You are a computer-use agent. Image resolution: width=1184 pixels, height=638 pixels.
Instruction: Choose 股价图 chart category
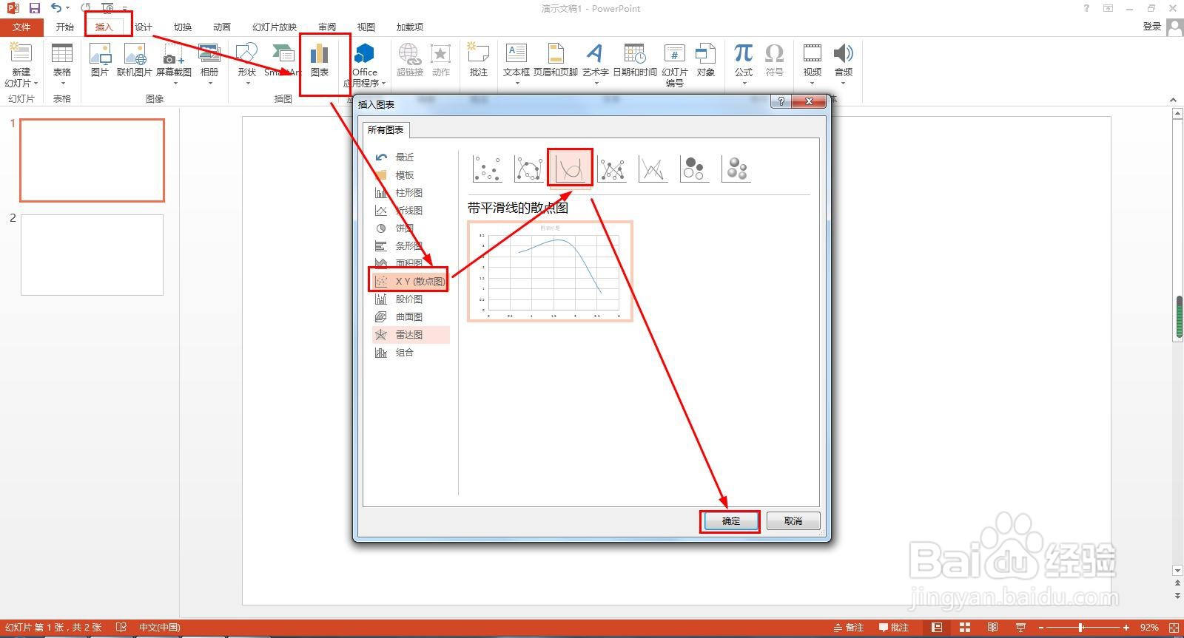coord(411,299)
